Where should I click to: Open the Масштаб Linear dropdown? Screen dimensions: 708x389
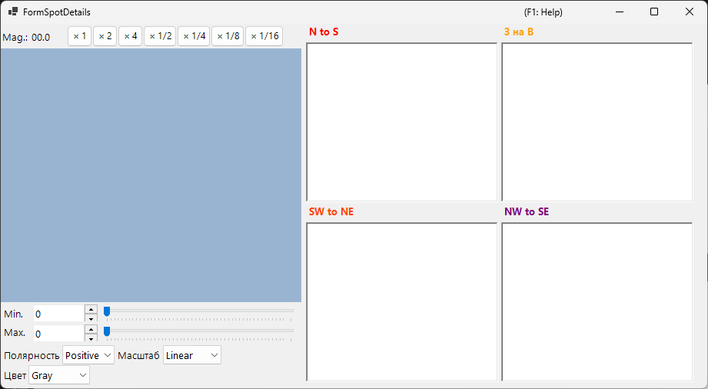192,355
